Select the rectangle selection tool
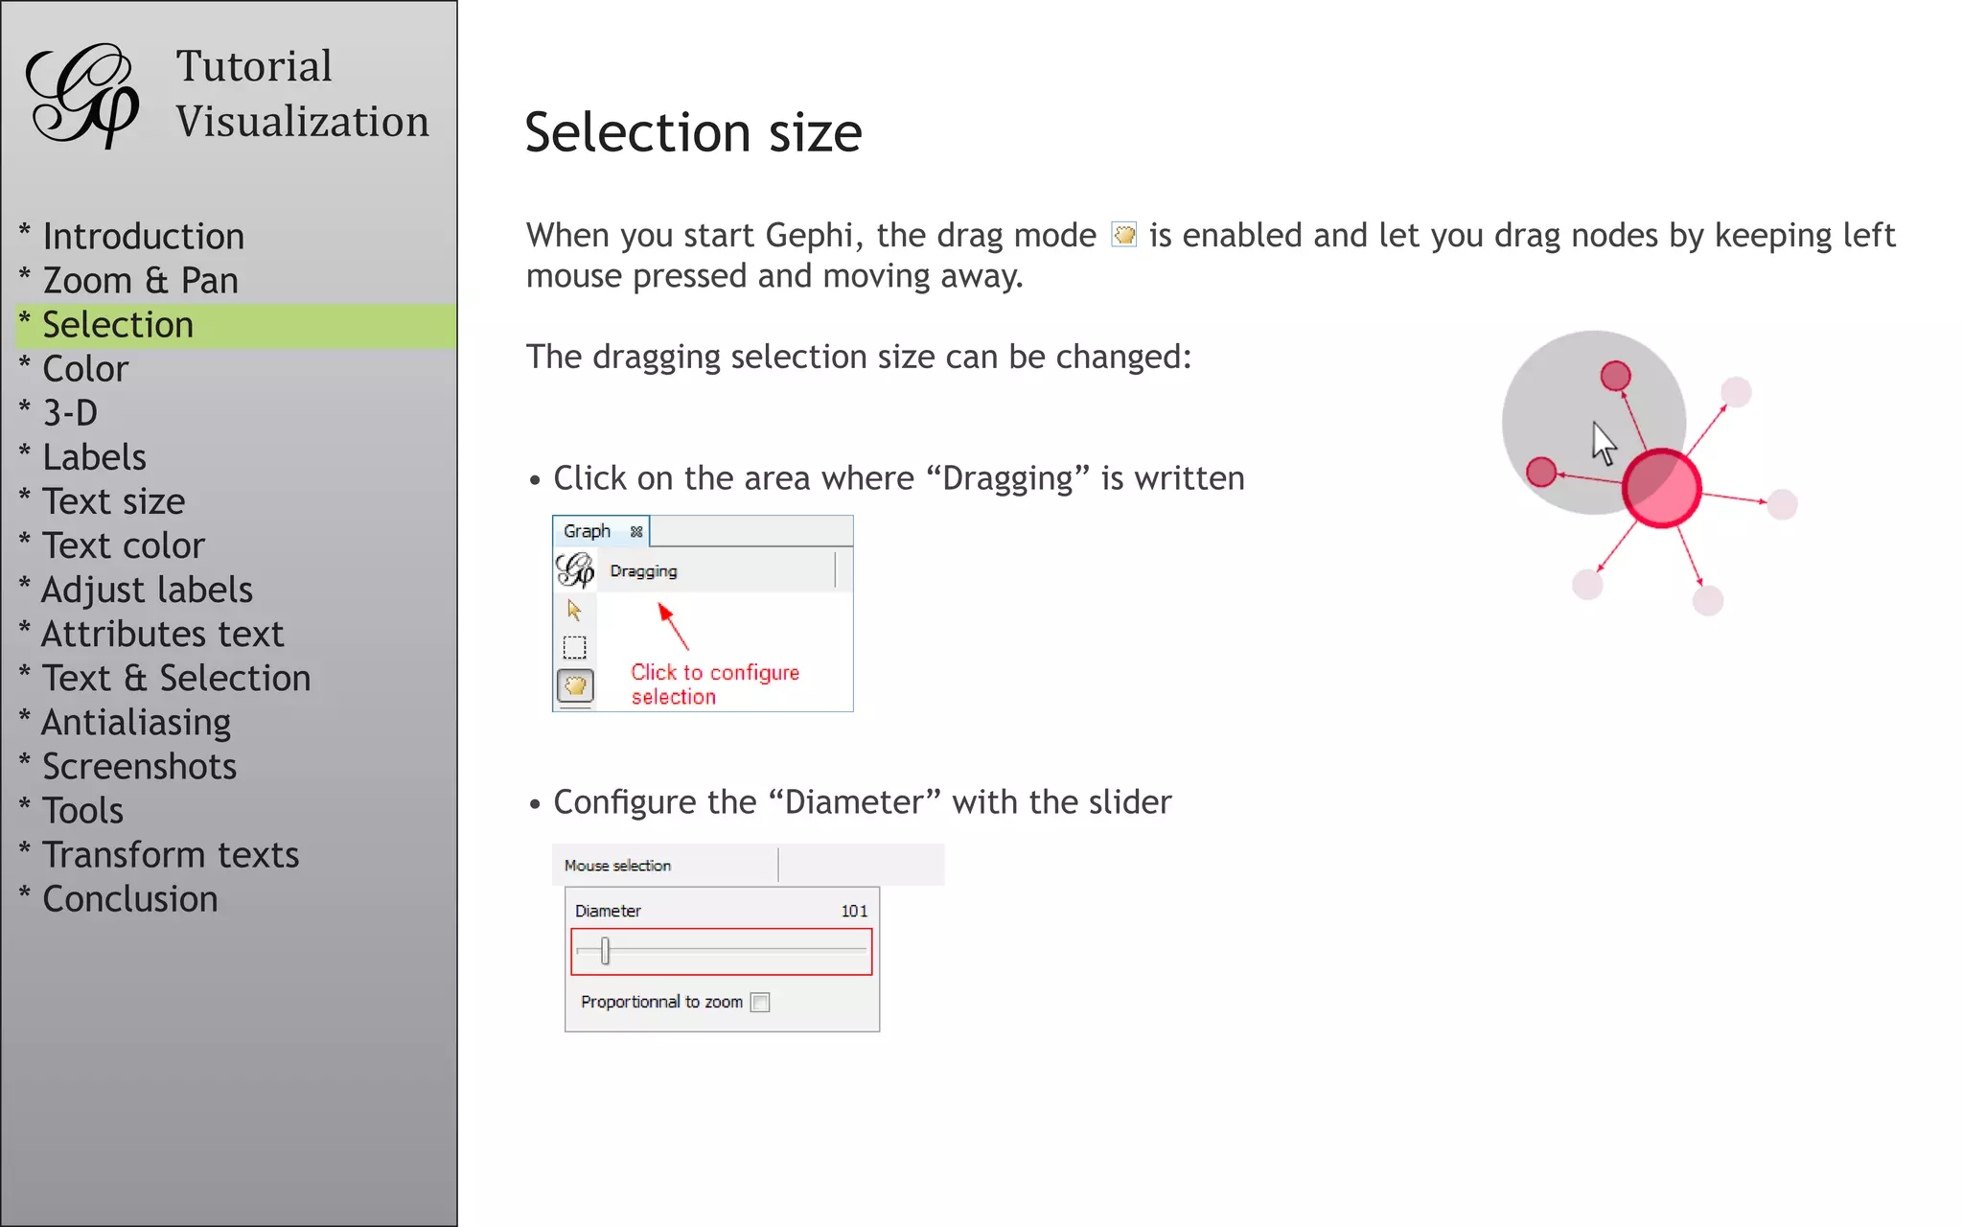Viewport: 1963px width, 1227px height. tap(574, 648)
